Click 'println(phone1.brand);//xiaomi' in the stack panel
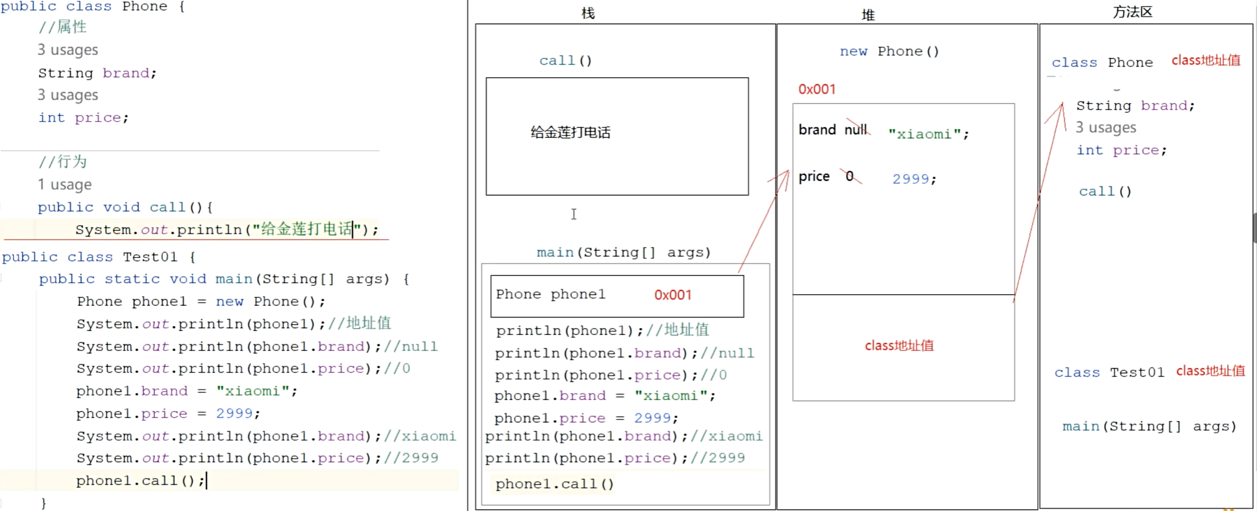The height and width of the screenshot is (511, 1257). pos(624,437)
